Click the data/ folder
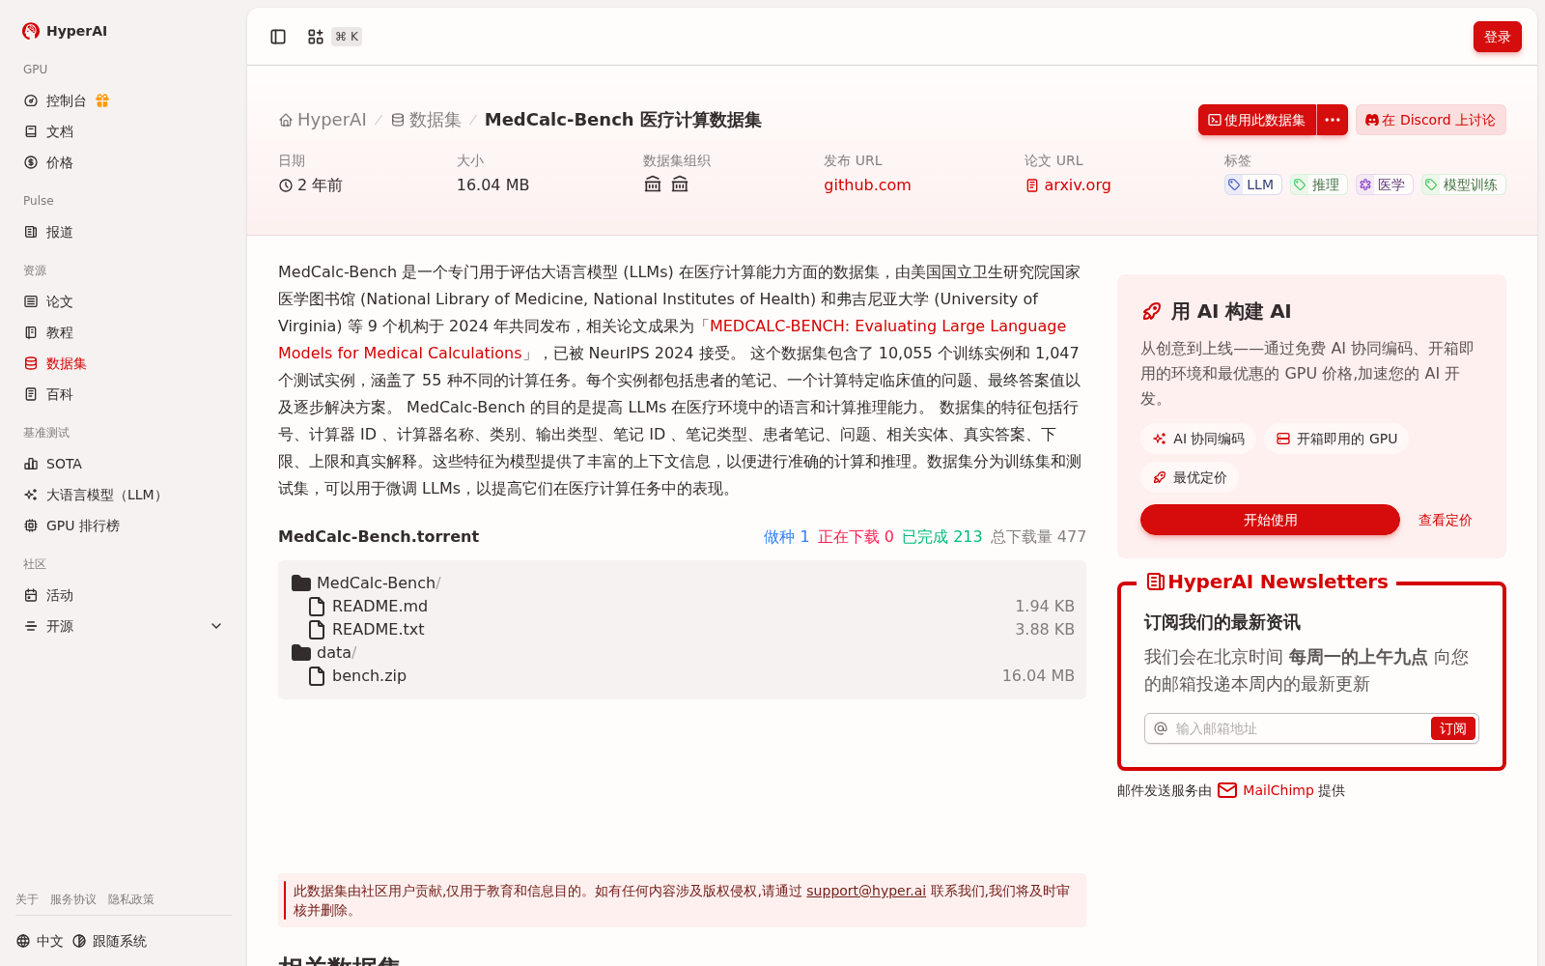 tap(324, 652)
